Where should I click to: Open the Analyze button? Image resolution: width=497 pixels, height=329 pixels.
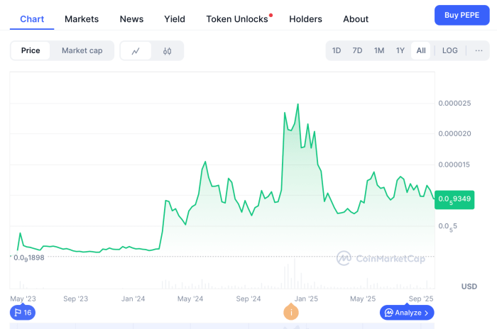pos(407,313)
